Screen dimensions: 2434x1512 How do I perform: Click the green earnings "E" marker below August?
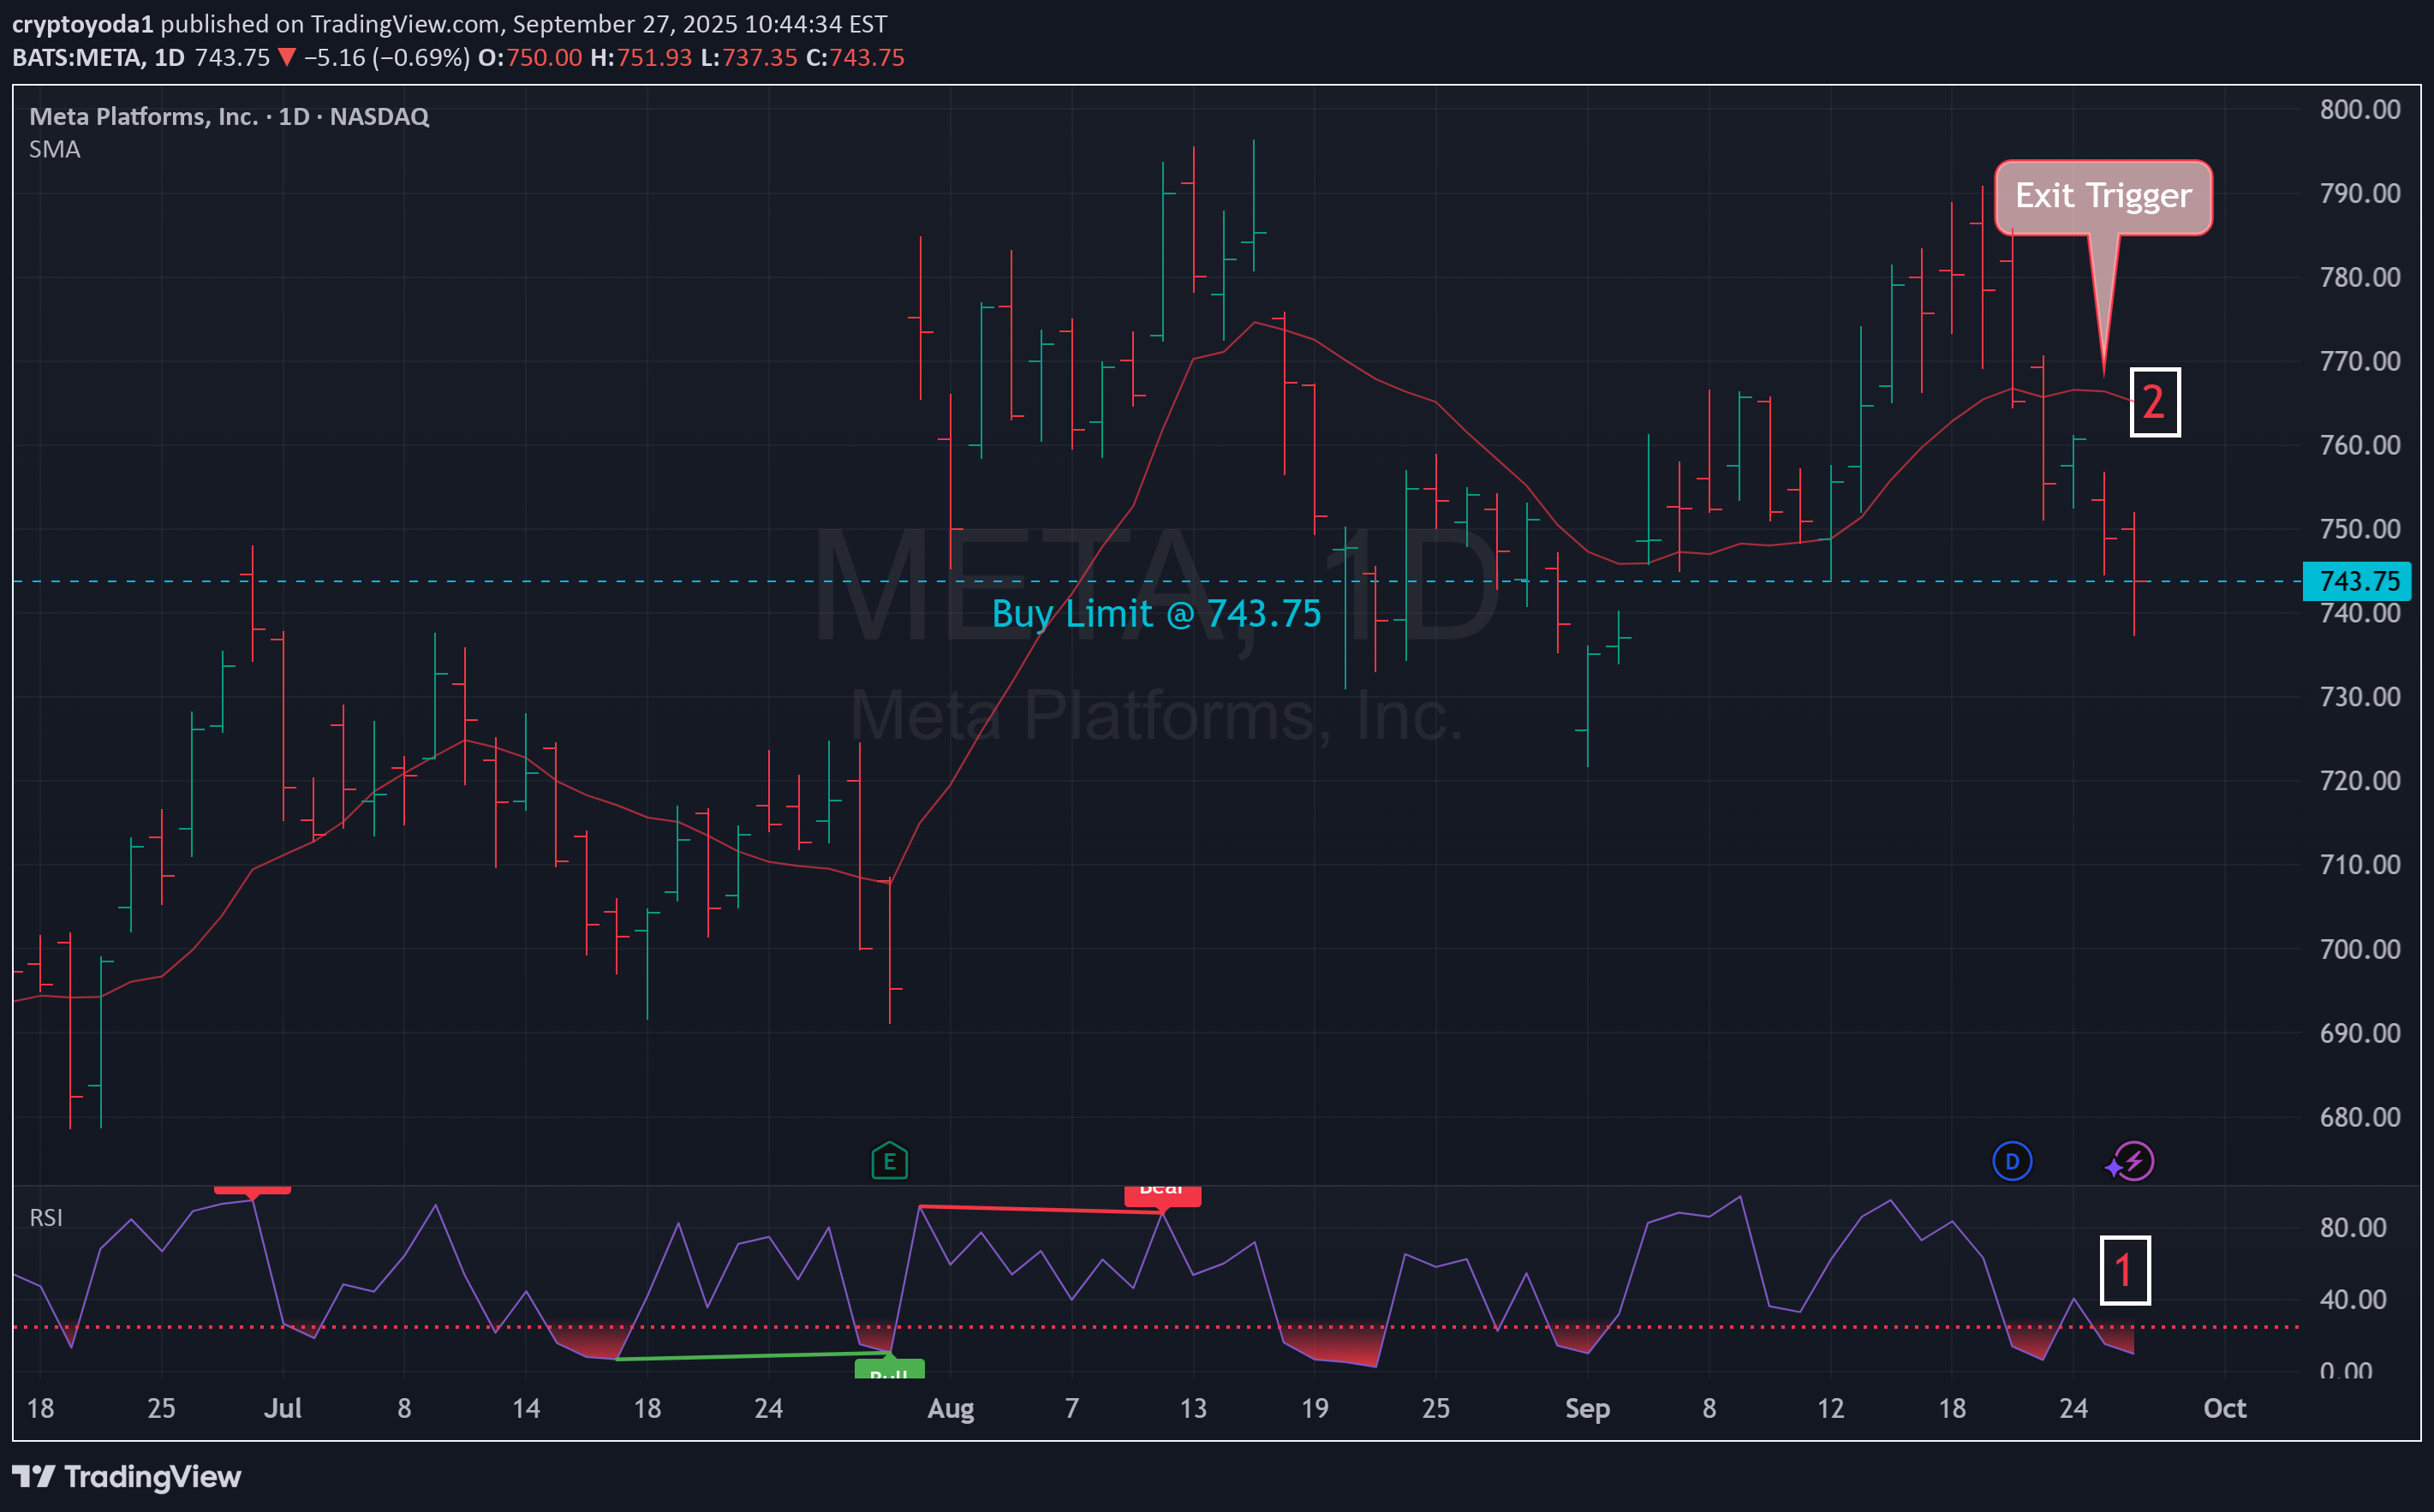tap(888, 1161)
